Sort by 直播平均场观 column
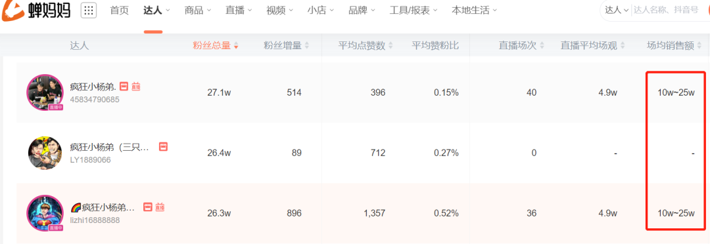 point(593,45)
